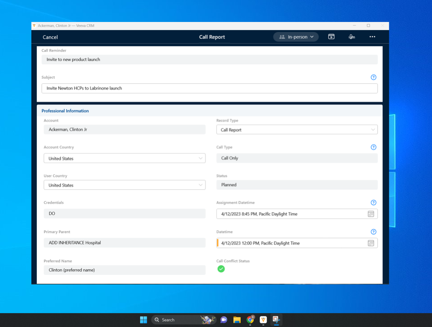Viewport: 432px width, 327px height.
Task: Click the signature capture icon
Action: point(352,37)
